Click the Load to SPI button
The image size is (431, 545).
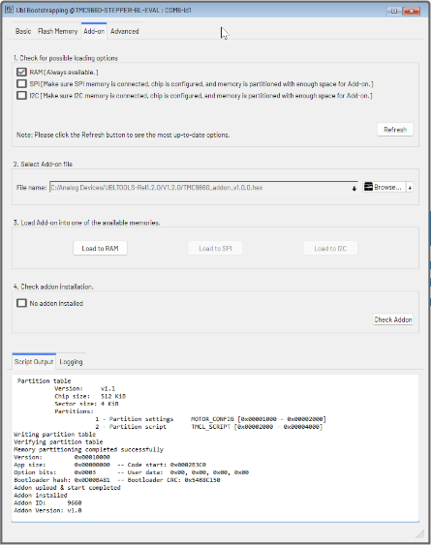pos(215,248)
